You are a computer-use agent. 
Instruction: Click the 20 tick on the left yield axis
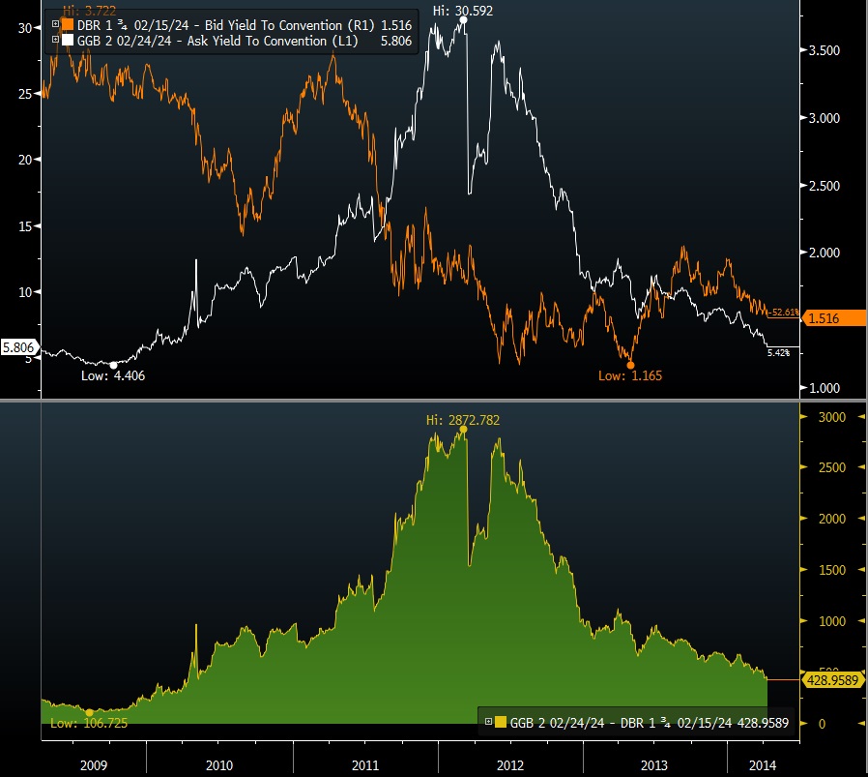(x=25, y=160)
